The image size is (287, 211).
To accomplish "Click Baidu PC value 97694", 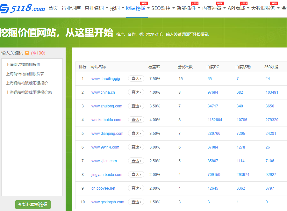I will point(213,92).
